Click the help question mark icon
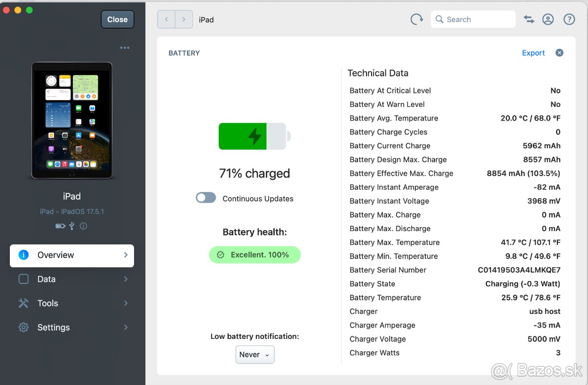The image size is (588, 385). coord(569,20)
